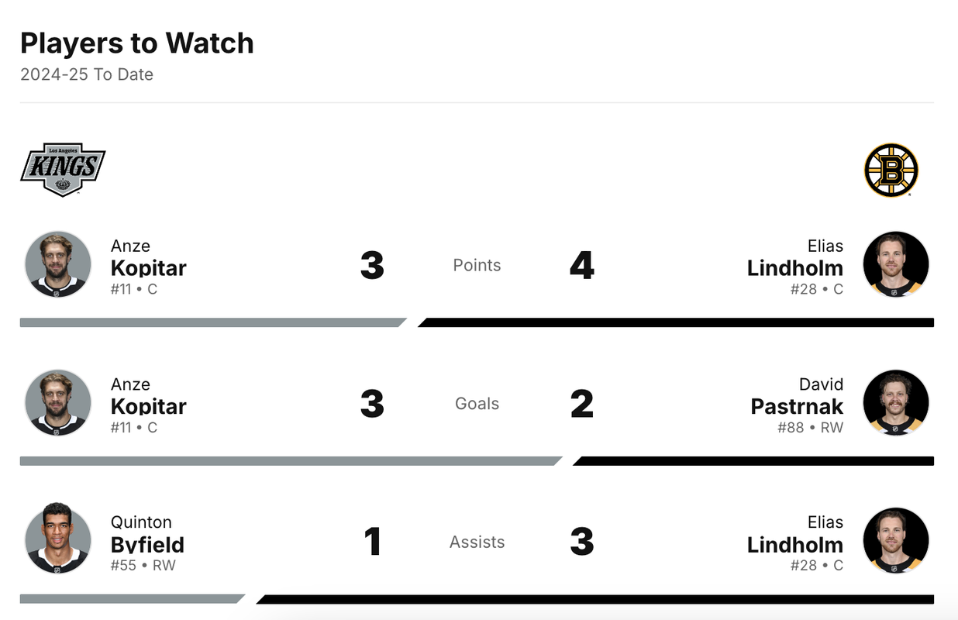Click the black Bruins Goals bar
Image resolution: width=958 pixels, height=620 pixels.
(x=753, y=461)
